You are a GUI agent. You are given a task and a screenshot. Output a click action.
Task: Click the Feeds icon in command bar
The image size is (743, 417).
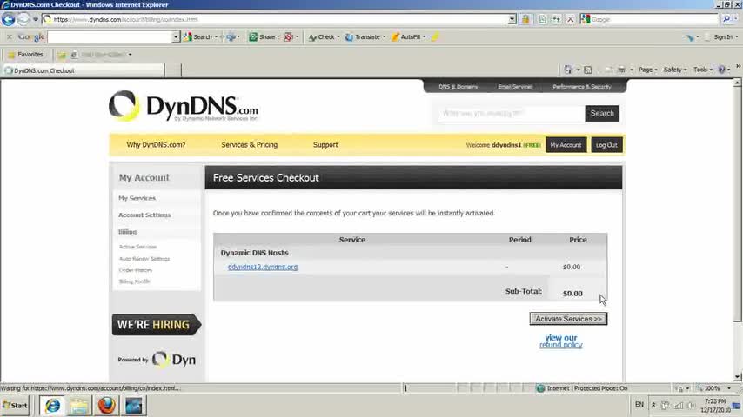point(588,69)
